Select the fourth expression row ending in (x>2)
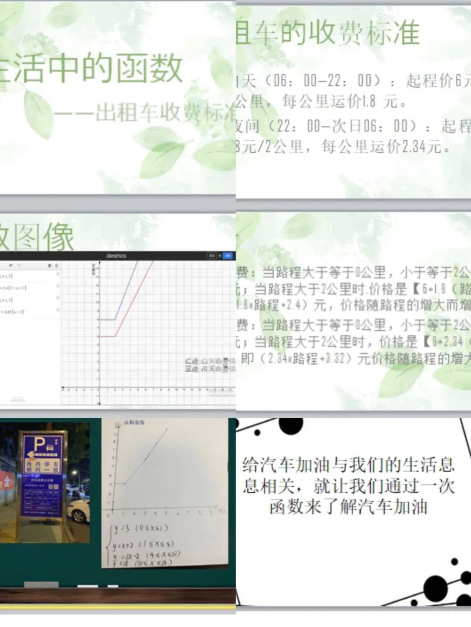Viewport: 471px width, 627px height. coord(30,312)
